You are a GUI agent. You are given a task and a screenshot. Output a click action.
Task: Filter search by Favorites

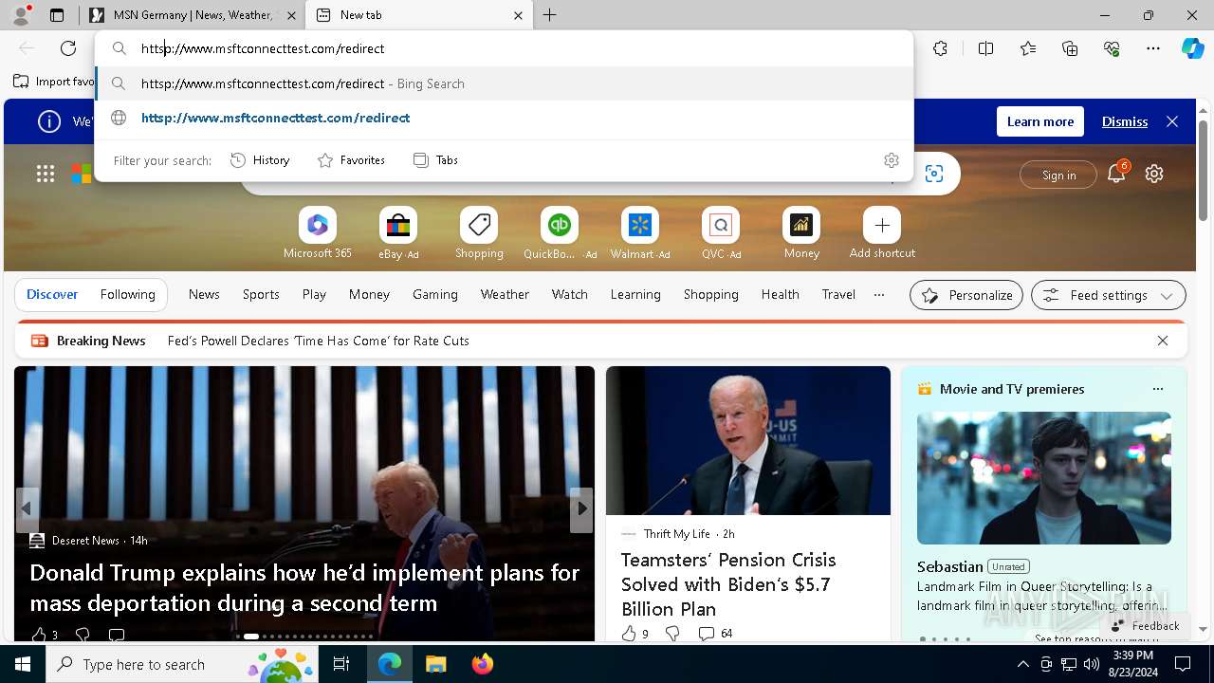click(x=351, y=160)
